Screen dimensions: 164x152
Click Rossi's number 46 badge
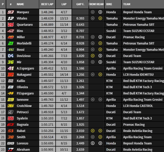11,50
